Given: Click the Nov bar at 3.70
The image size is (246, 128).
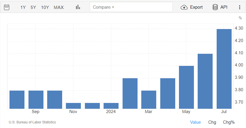Looking at the screenshot, I should [73, 106].
